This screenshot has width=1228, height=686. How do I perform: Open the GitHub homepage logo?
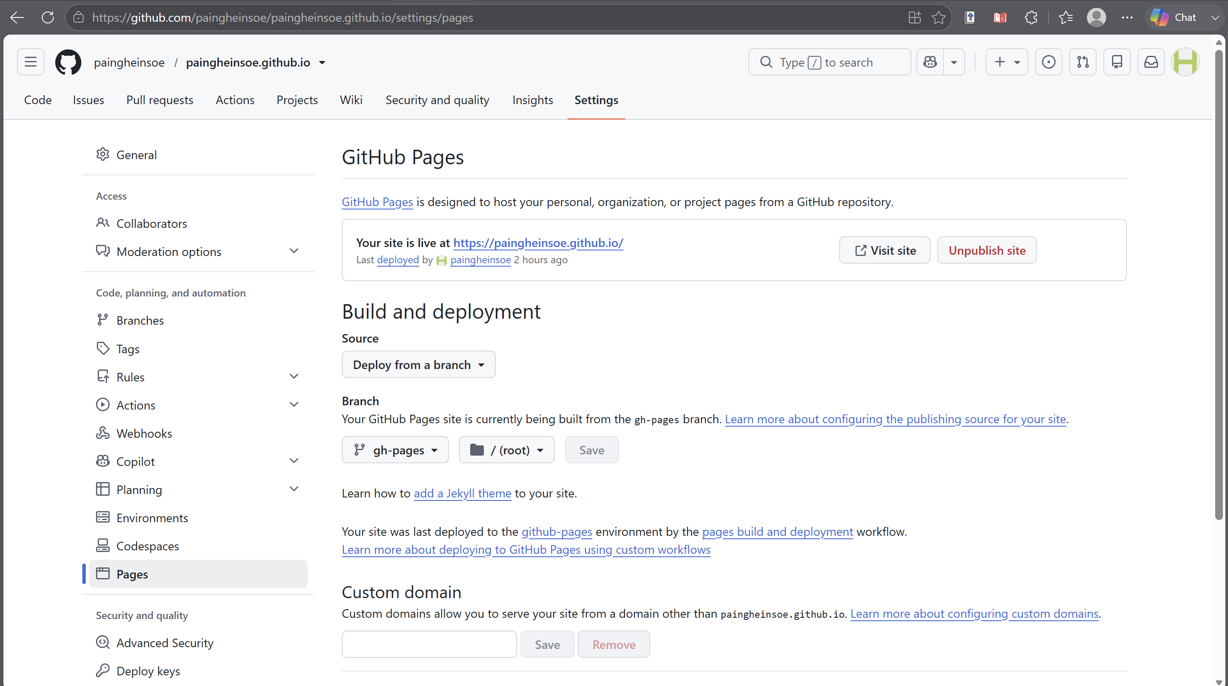[68, 62]
